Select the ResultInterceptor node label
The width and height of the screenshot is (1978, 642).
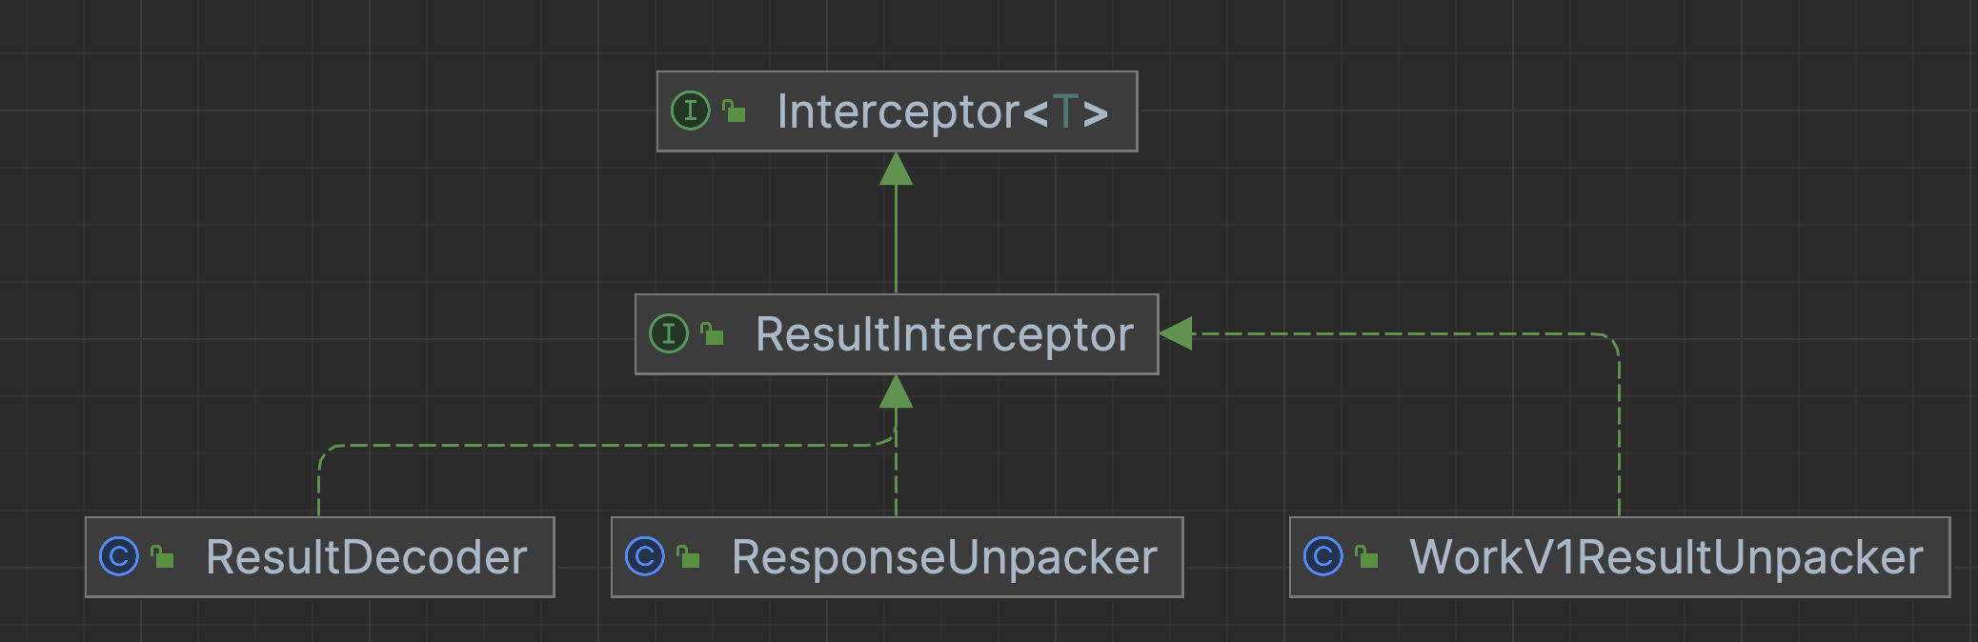(943, 334)
